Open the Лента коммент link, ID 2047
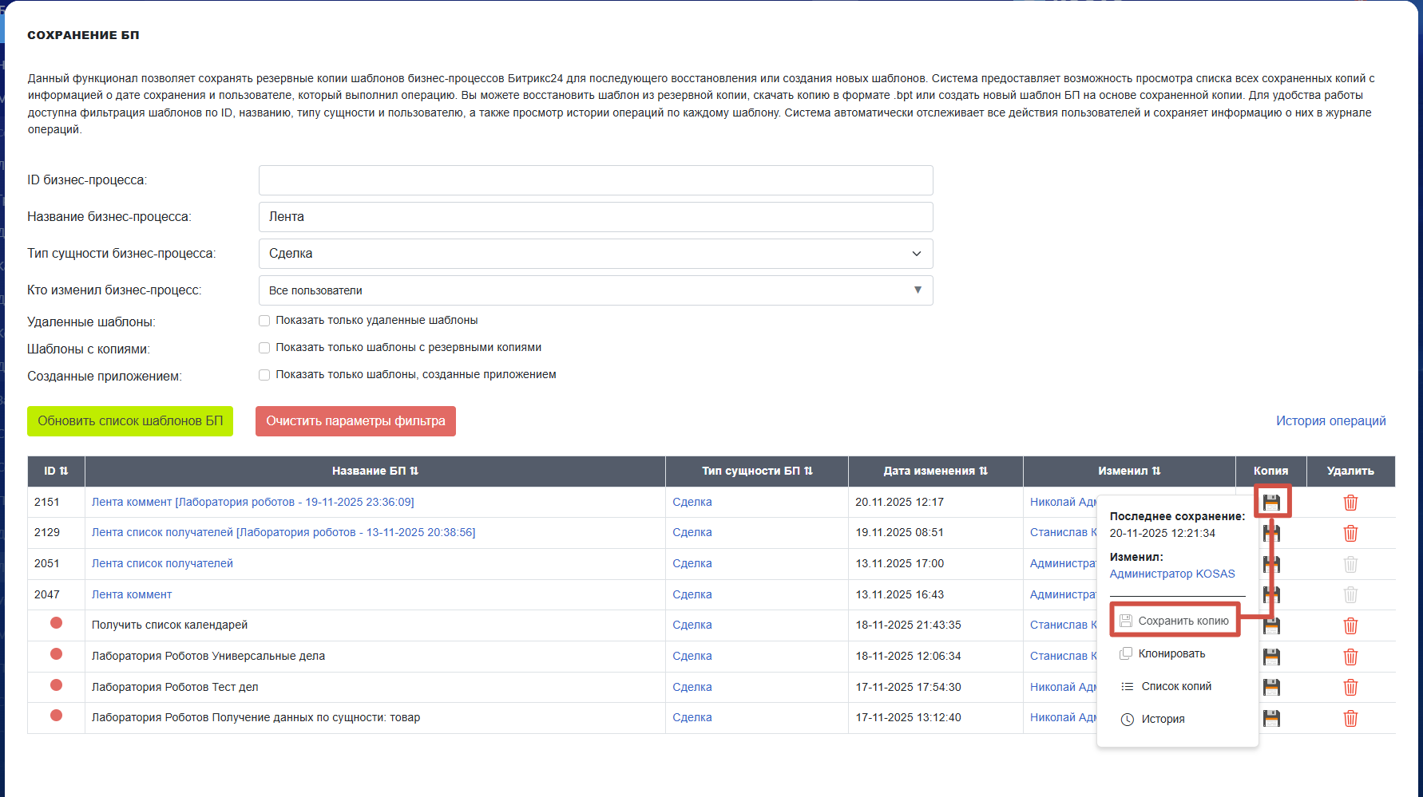The height and width of the screenshot is (797, 1423). point(132,594)
